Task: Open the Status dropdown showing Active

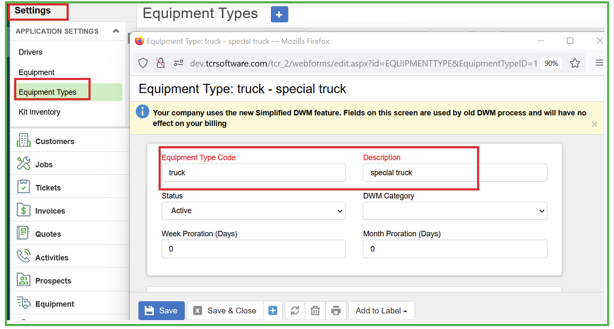Action: pyautogui.click(x=253, y=211)
